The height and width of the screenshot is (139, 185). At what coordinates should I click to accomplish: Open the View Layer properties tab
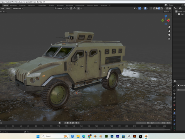click(175, 98)
